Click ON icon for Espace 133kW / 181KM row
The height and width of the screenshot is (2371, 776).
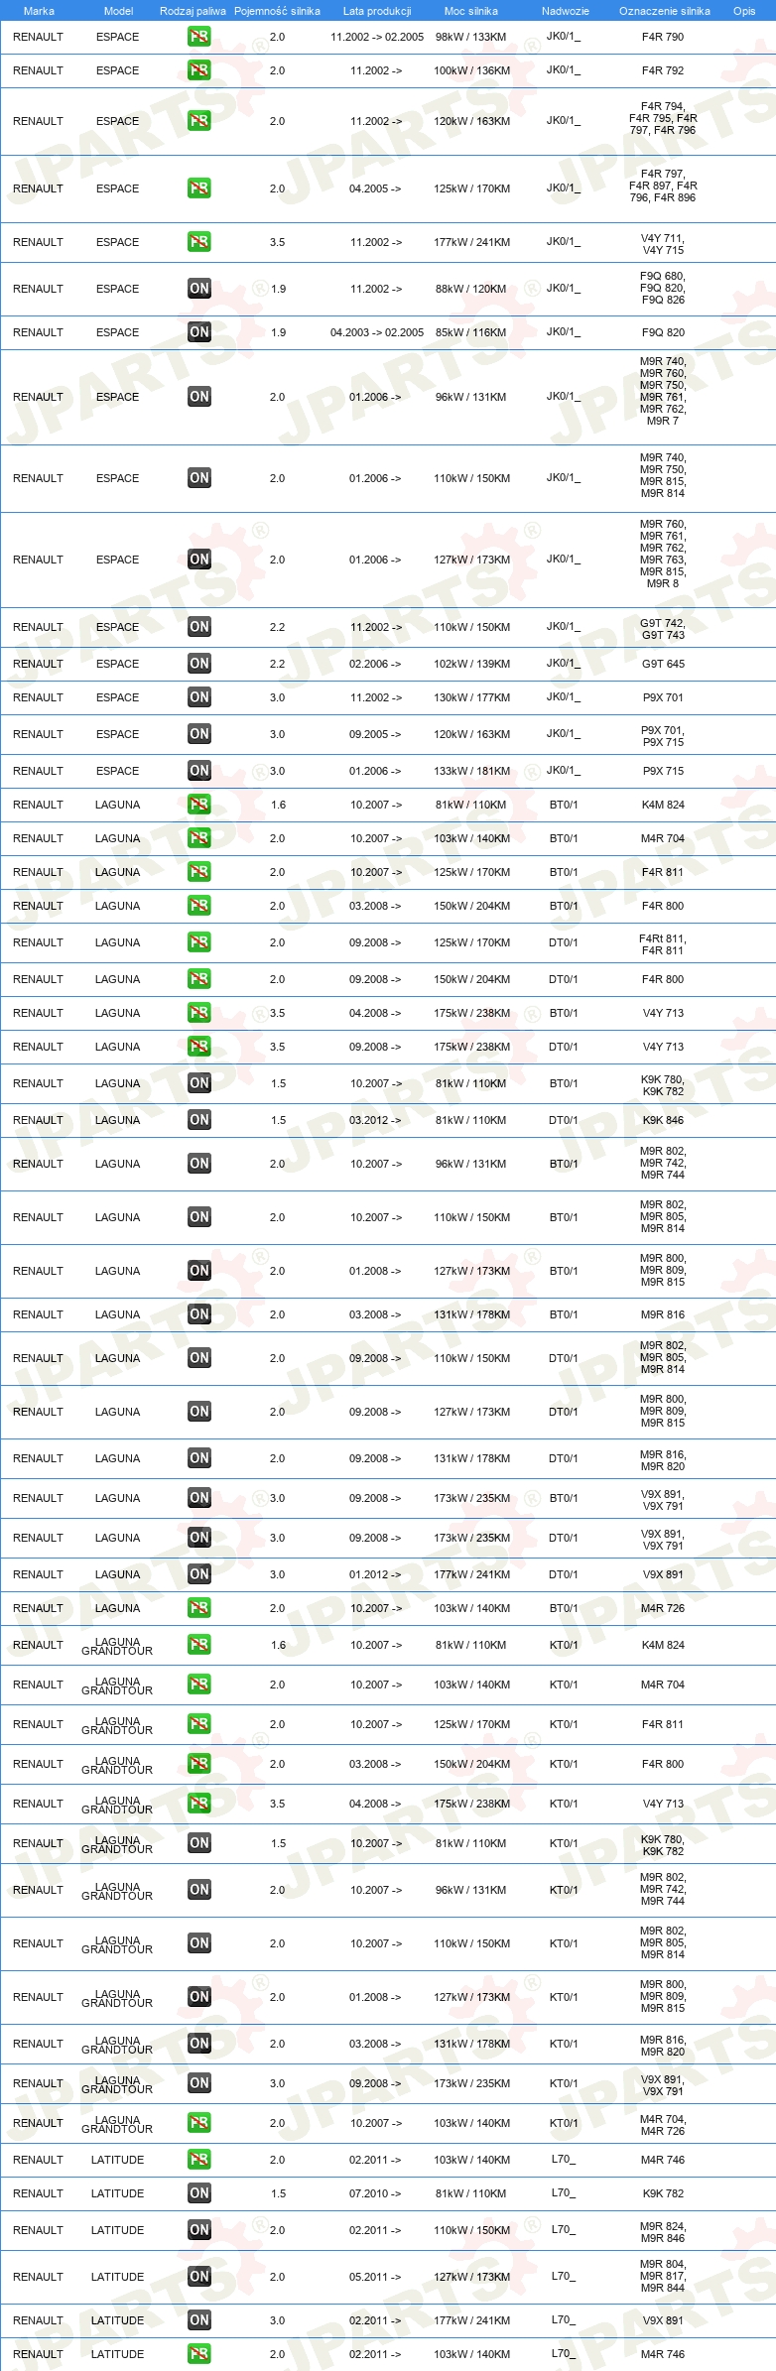click(x=199, y=771)
